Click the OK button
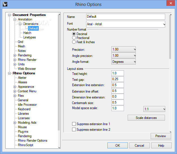177x154 pixels. pos(118,145)
